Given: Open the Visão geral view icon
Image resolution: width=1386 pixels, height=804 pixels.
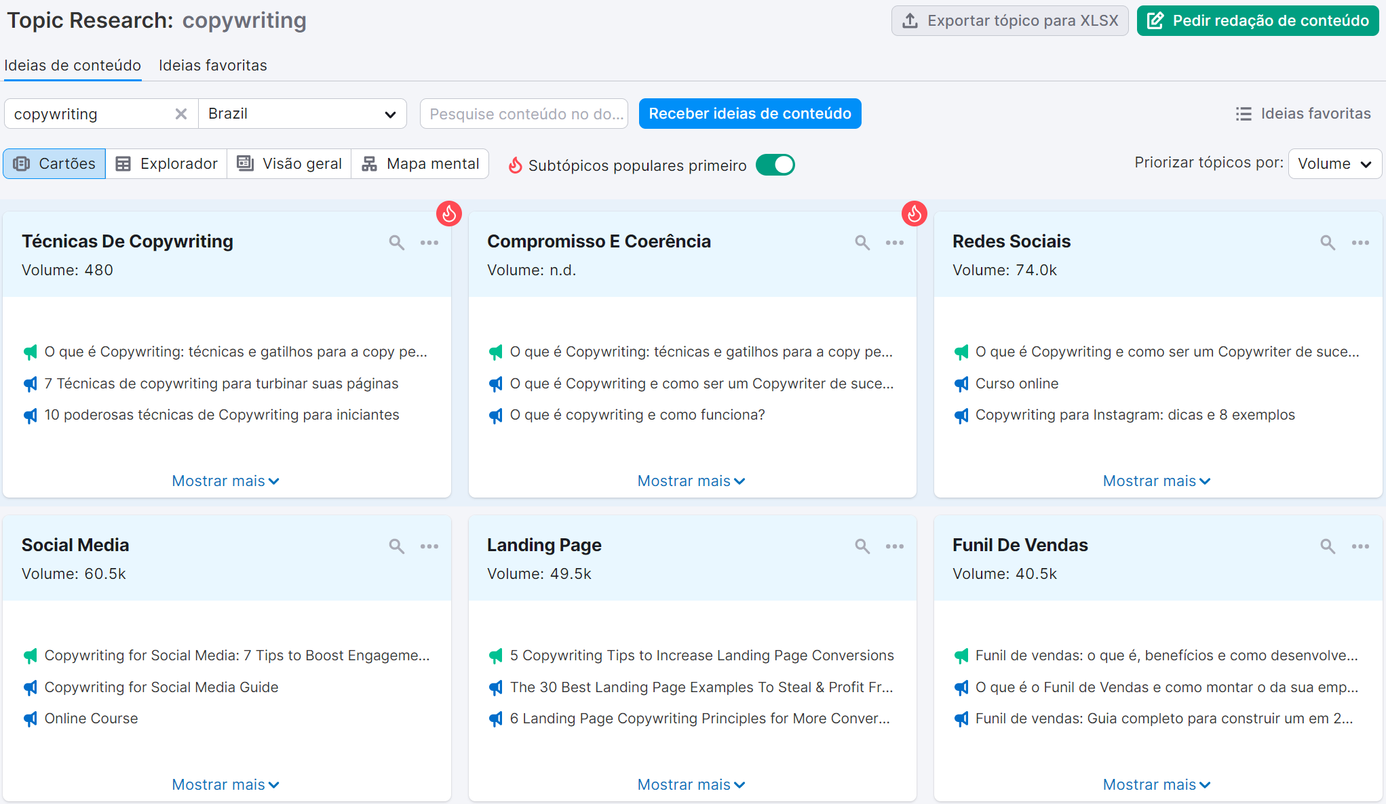Looking at the screenshot, I should [244, 163].
